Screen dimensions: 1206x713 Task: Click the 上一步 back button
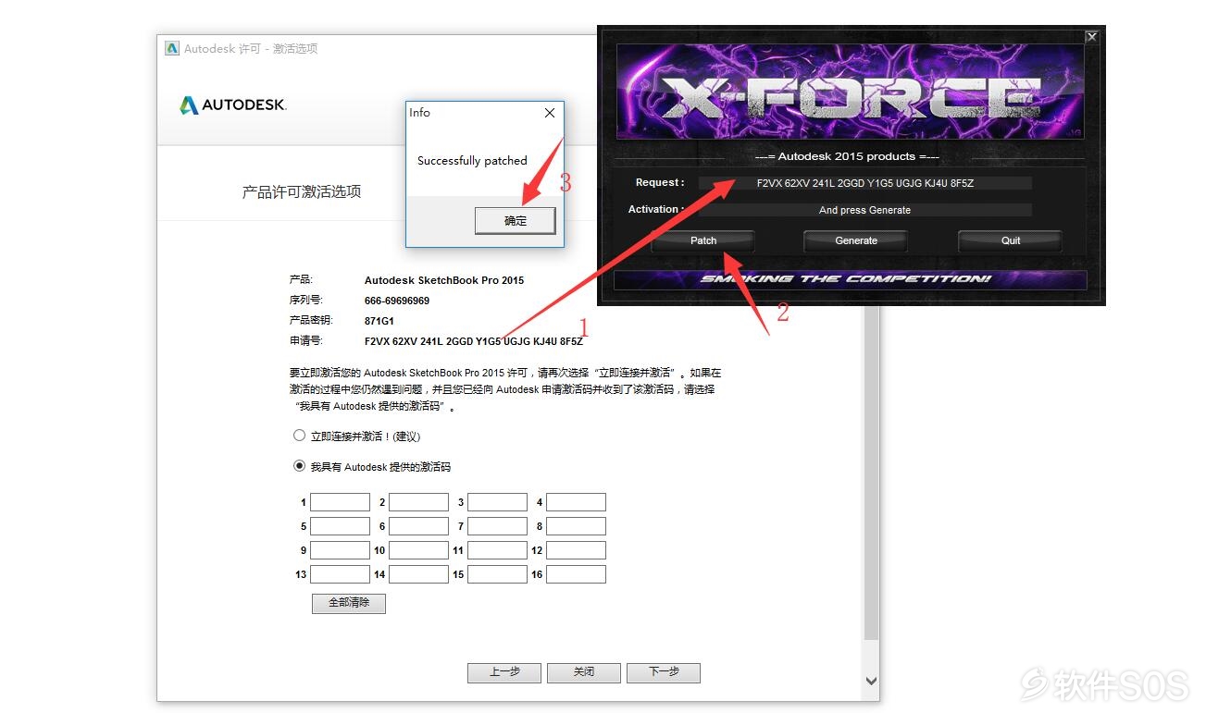coord(504,672)
